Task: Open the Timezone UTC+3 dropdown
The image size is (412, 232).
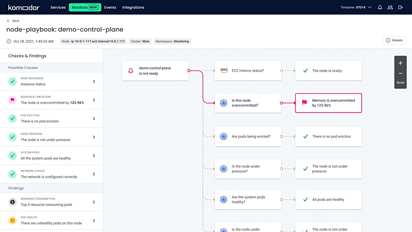Action: point(356,7)
